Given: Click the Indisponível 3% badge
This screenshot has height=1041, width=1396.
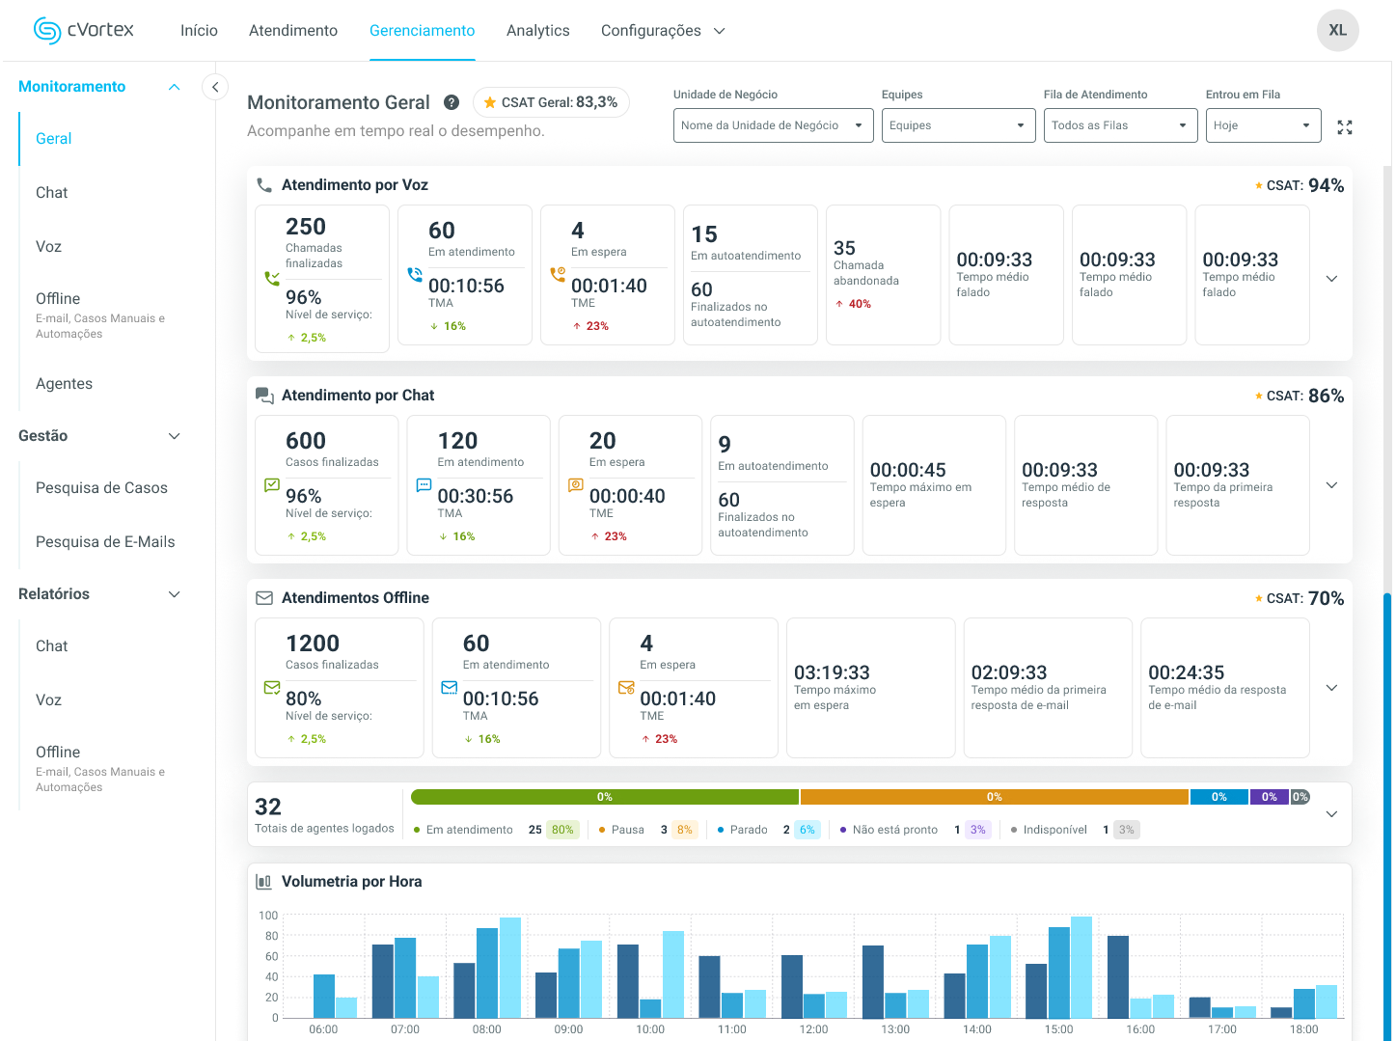Looking at the screenshot, I should (1126, 830).
